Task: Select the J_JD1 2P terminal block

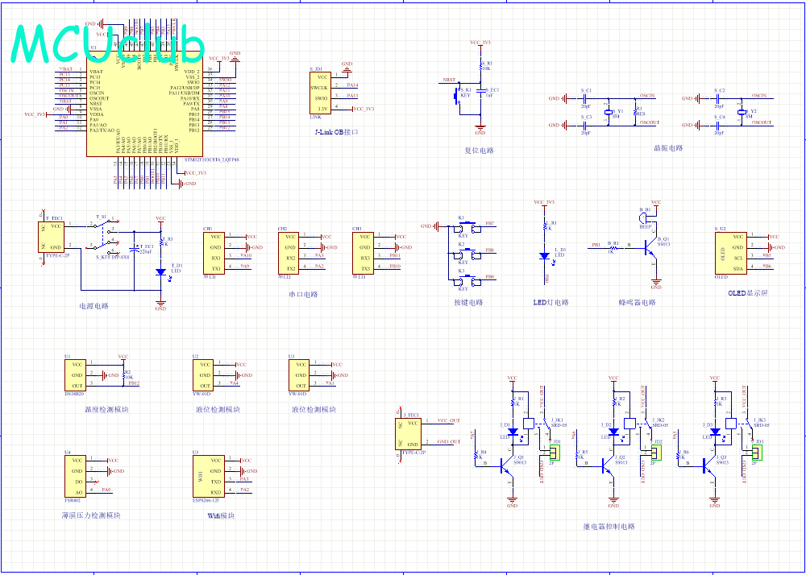Action: point(555,453)
